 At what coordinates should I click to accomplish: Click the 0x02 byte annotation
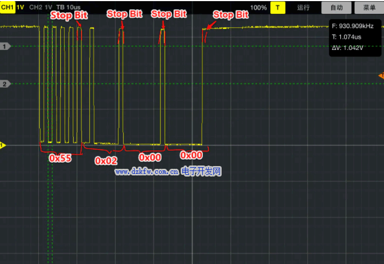[106, 160]
